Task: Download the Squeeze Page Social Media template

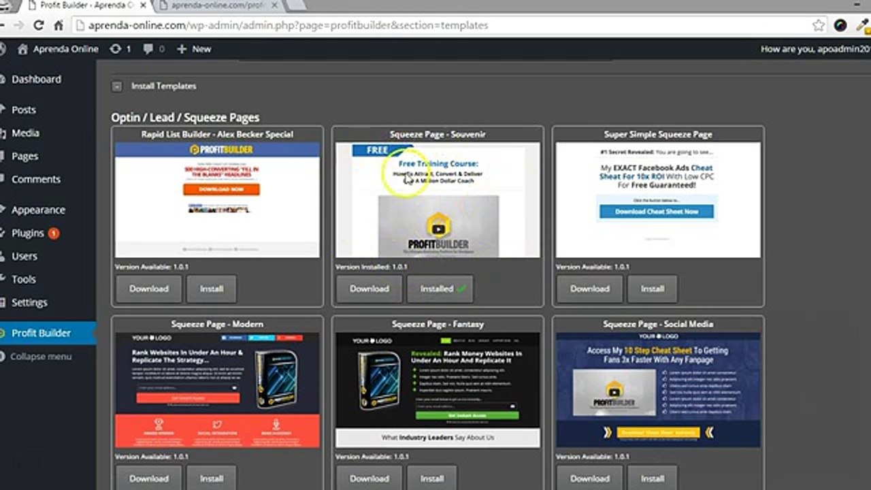Action: pyautogui.click(x=590, y=478)
